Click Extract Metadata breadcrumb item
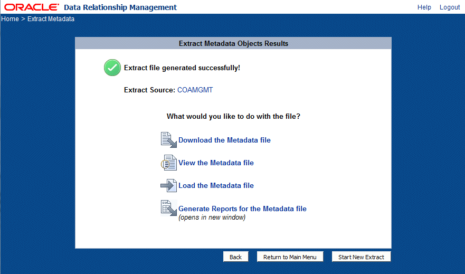The width and height of the screenshot is (465, 274). 51,18
